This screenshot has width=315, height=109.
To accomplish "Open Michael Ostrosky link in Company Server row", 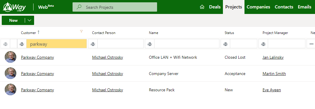I will point(108,74).
